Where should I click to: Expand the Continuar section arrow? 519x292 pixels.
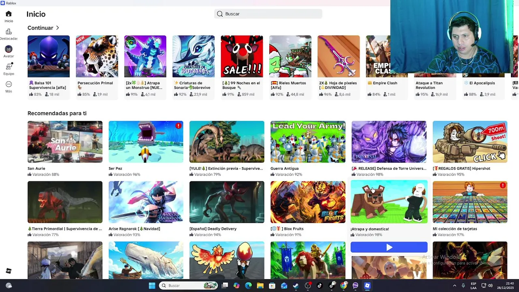click(x=58, y=28)
